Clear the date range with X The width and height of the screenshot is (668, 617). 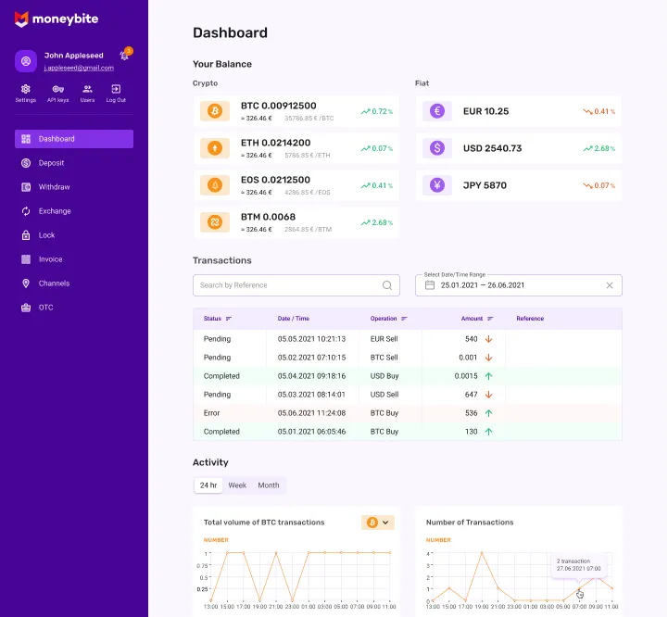[x=610, y=285]
